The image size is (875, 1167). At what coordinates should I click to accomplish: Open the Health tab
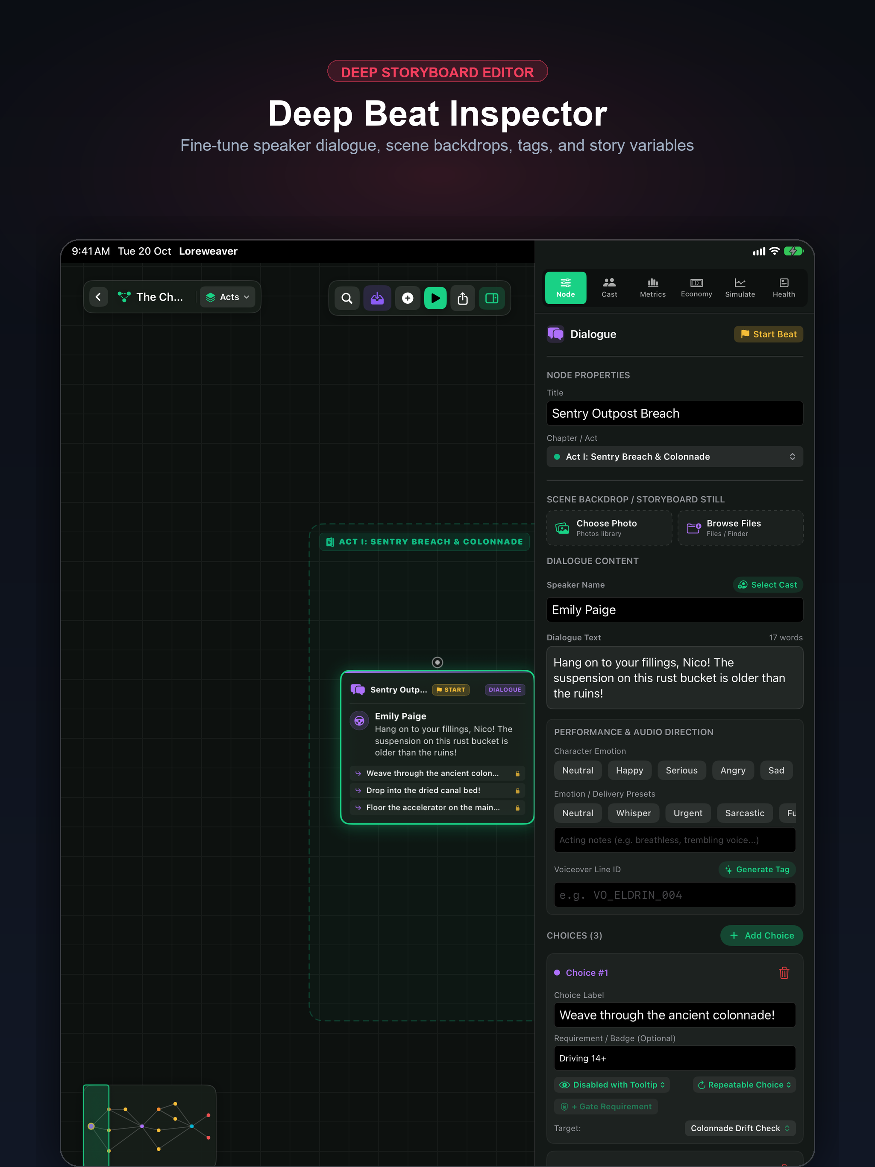coord(784,288)
